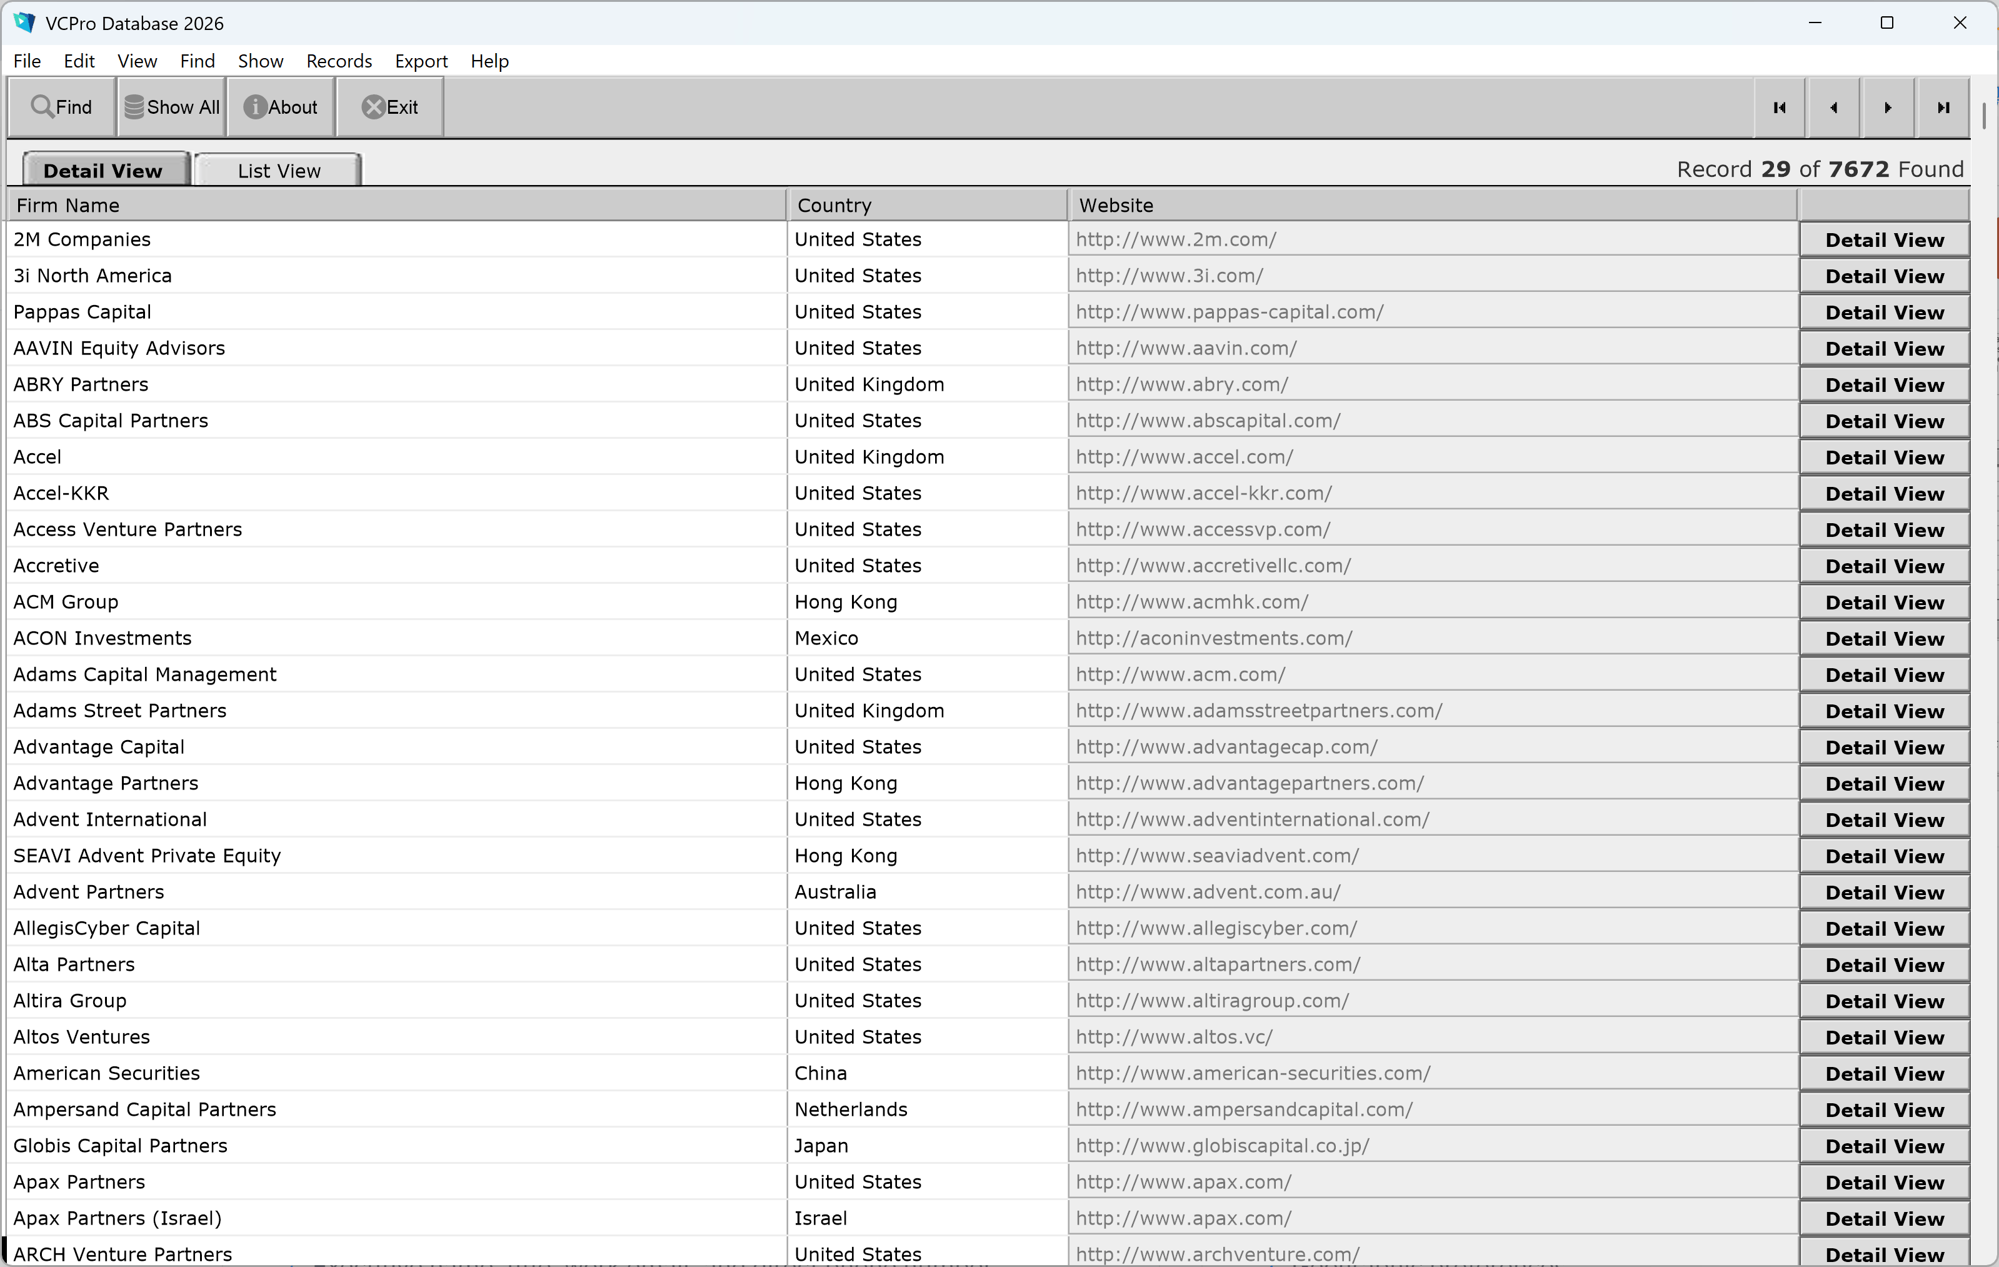Click the Website column header
Image resolution: width=1999 pixels, height=1267 pixels.
point(1433,205)
